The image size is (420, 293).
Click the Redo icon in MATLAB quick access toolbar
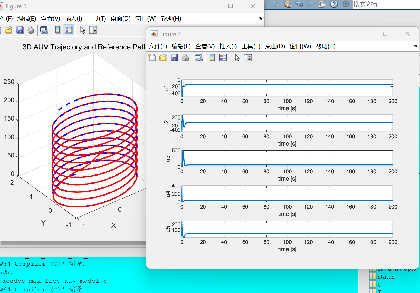pos(311,4)
